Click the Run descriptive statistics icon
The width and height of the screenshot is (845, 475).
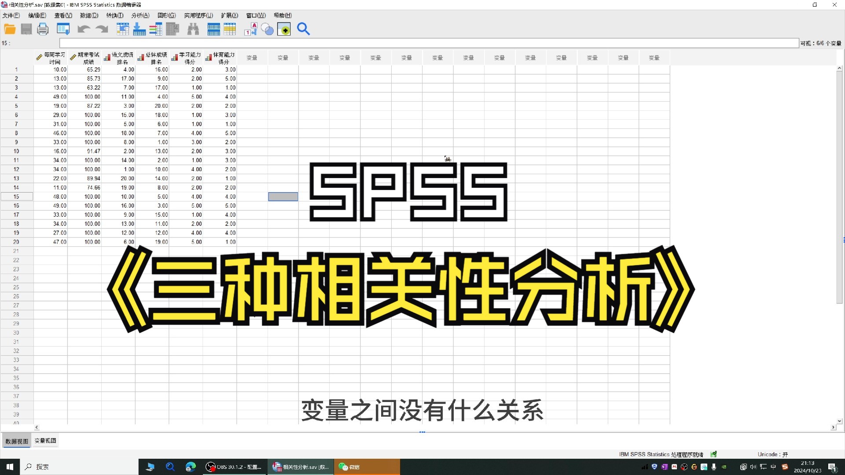[x=173, y=29]
